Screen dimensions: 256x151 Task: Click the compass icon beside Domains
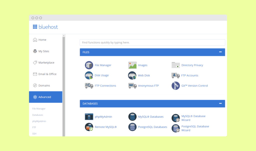point(35,86)
